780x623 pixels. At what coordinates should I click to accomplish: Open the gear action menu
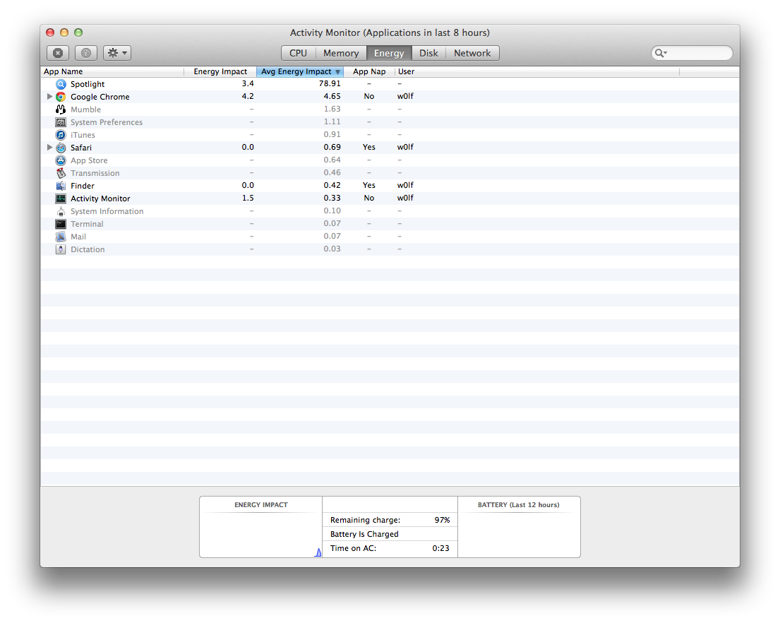[117, 53]
